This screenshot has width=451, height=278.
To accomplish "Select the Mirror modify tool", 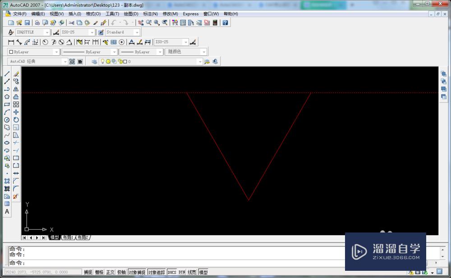I will coord(16,89).
